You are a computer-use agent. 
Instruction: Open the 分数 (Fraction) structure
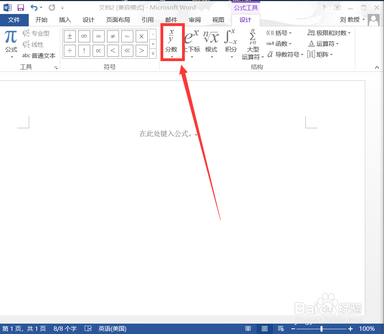(x=172, y=43)
